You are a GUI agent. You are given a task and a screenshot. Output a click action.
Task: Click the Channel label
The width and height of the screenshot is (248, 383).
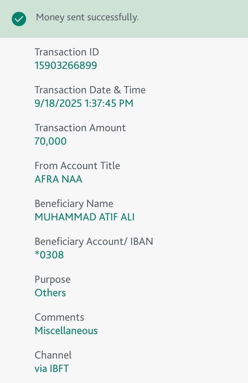coord(53,355)
